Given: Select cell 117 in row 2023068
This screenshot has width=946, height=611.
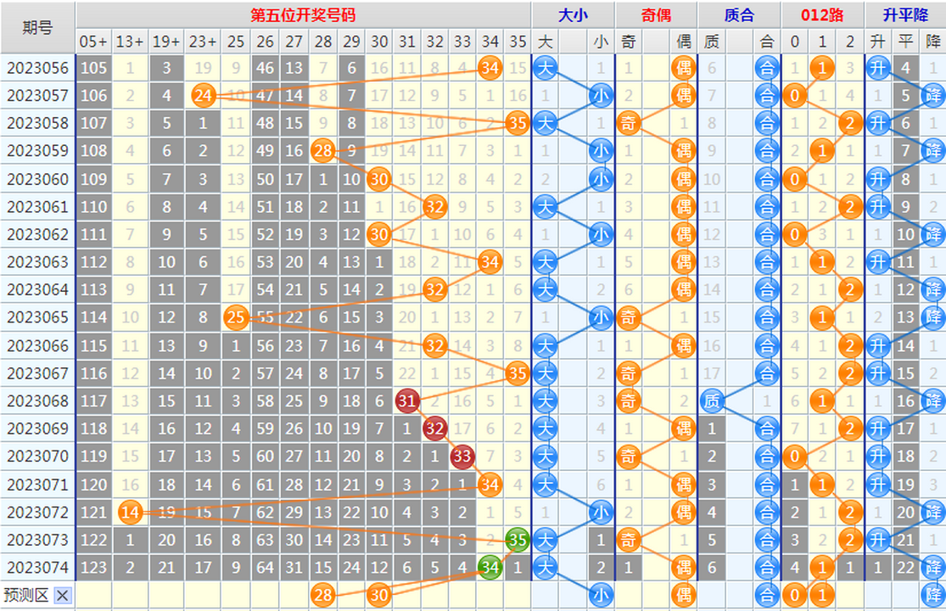Looking at the screenshot, I should tap(93, 401).
